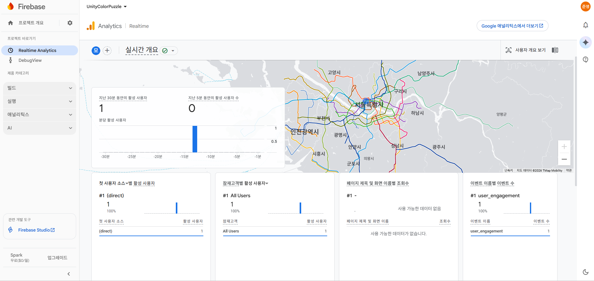Click the compare columns icon
Screen dimensions: 594x281
click(x=555, y=50)
